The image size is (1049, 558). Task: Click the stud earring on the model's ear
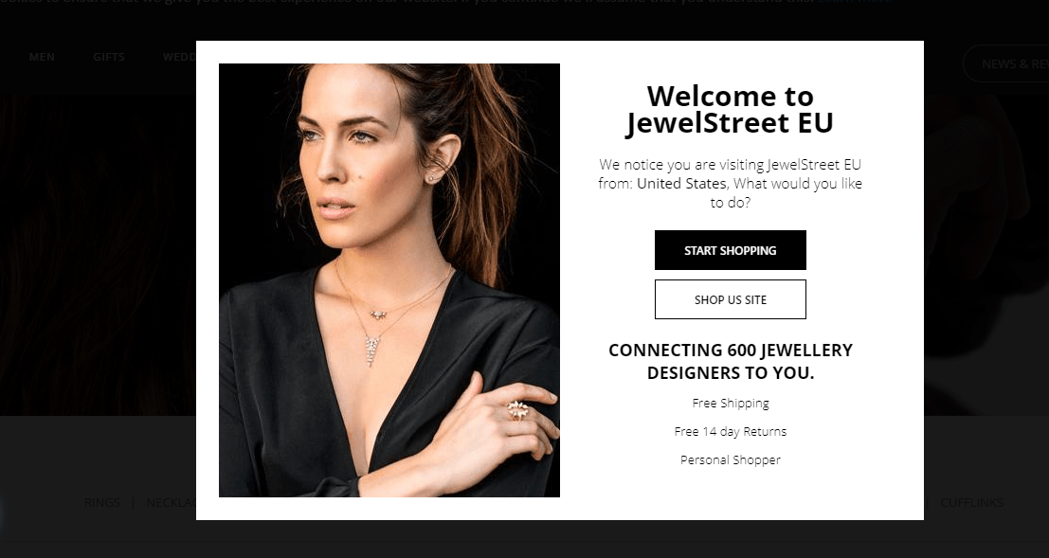pos(433,178)
